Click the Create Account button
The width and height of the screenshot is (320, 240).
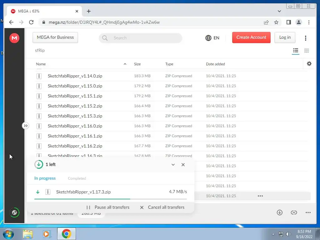(251, 37)
